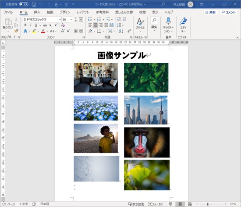Click the Clear Formatting icon

coord(63,25)
